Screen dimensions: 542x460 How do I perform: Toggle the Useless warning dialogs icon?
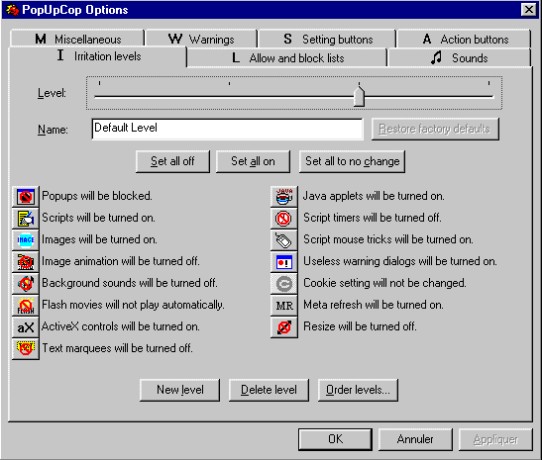click(283, 262)
